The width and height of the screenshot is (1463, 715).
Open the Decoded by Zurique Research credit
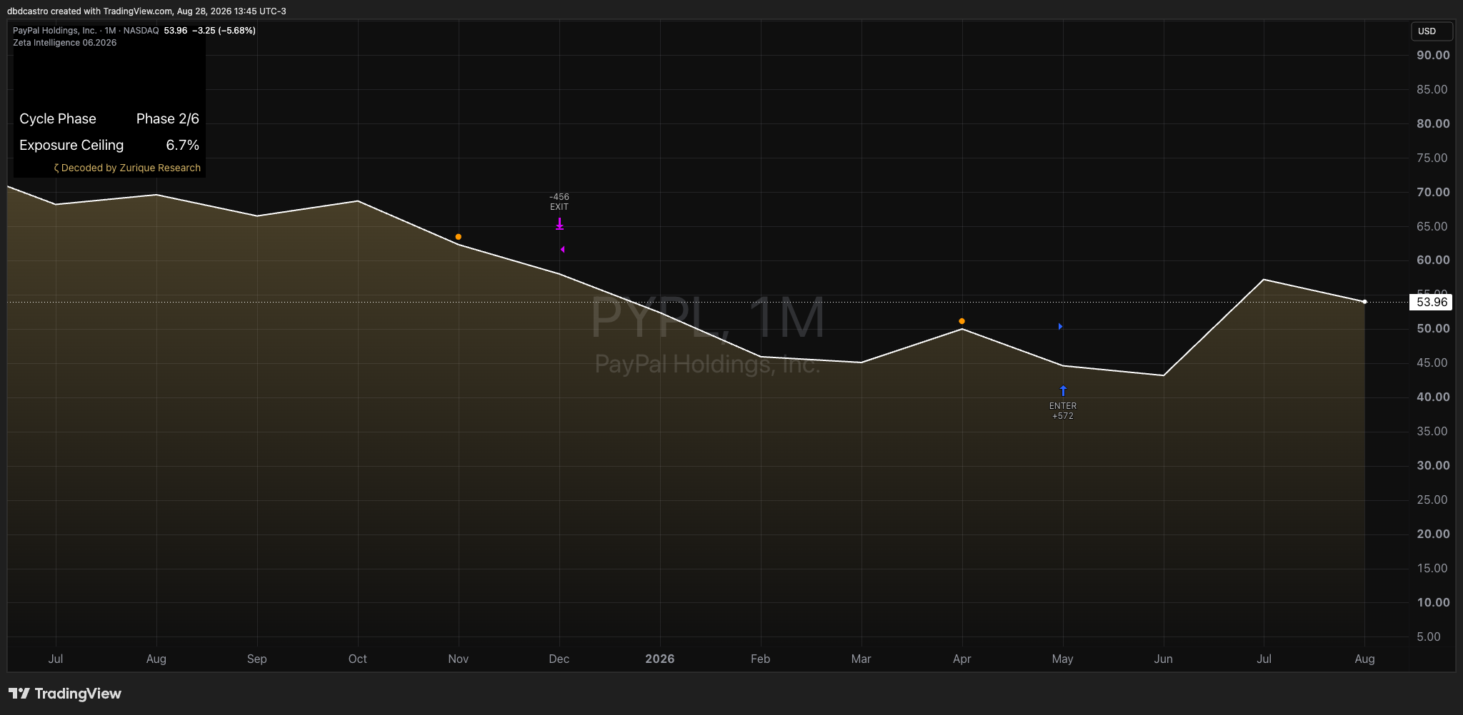(127, 168)
